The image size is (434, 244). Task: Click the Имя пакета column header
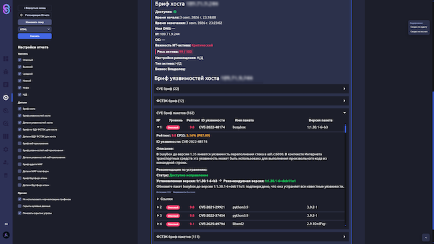coord(244,121)
